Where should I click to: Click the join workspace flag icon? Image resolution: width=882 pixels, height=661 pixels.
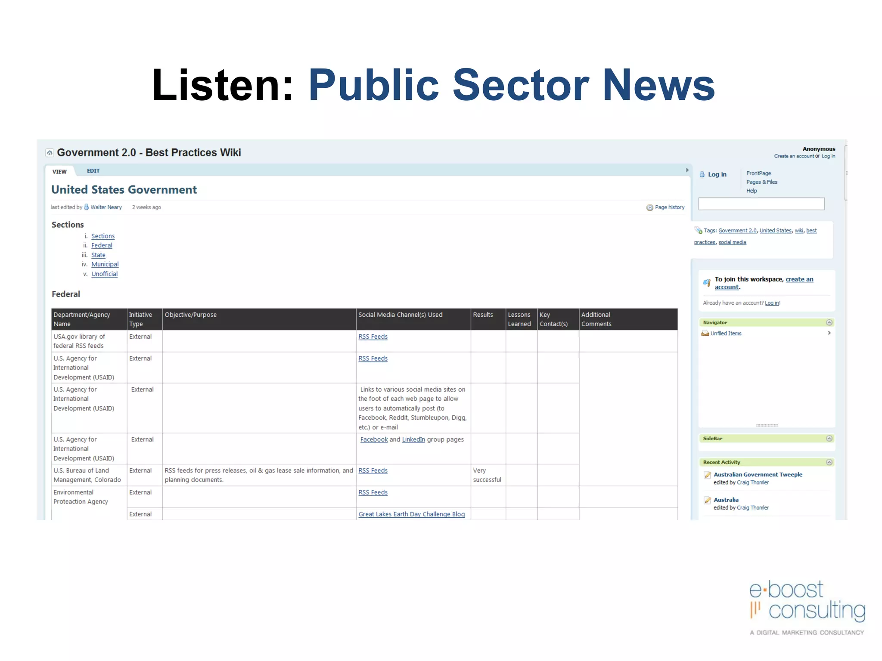tap(707, 283)
